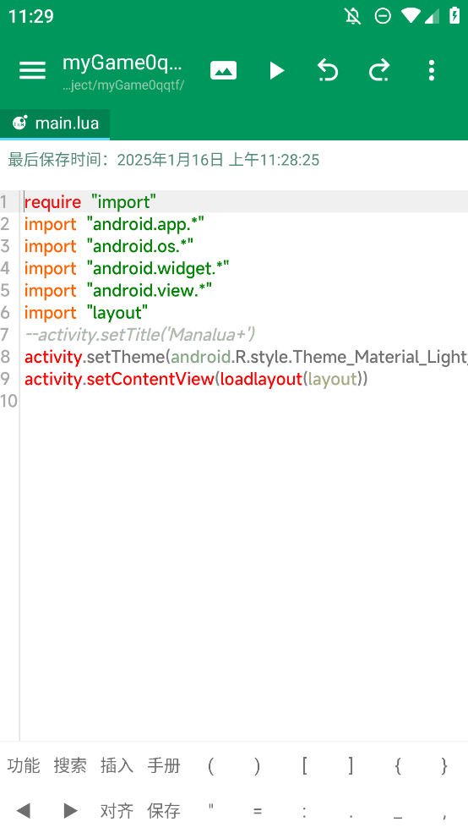
Task: Run the project with the play icon
Action: click(x=276, y=70)
